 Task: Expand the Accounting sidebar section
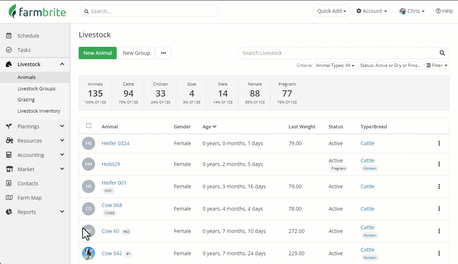(x=62, y=155)
